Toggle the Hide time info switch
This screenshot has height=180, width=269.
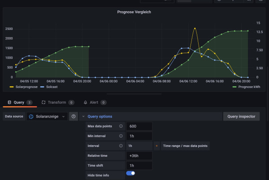[130, 173]
